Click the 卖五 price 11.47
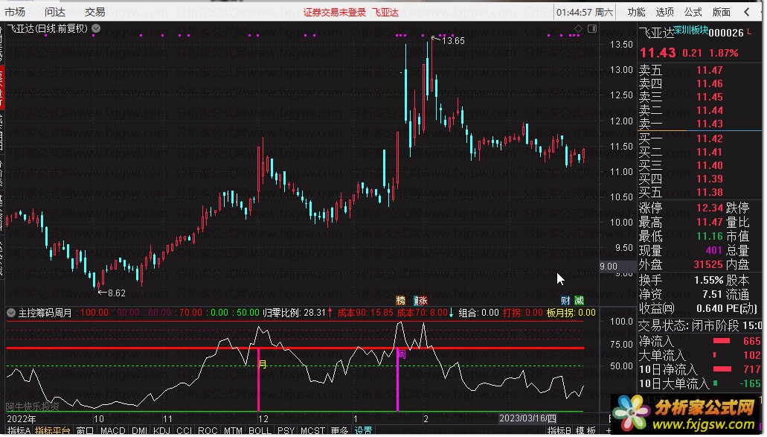This screenshot has width=767, height=437. [709, 70]
